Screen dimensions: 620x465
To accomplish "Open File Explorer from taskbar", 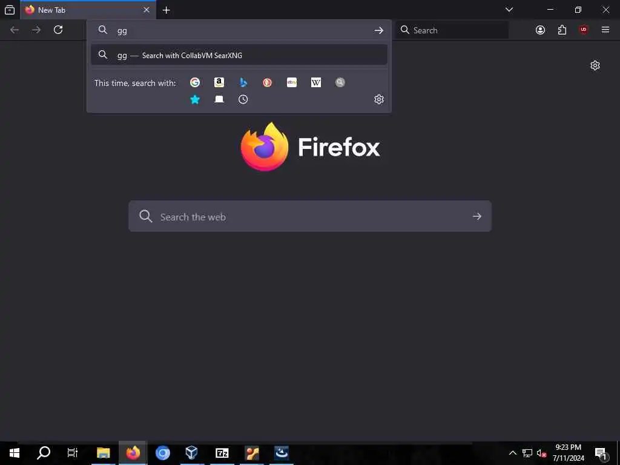I will pyautogui.click(x=103, y=453).
